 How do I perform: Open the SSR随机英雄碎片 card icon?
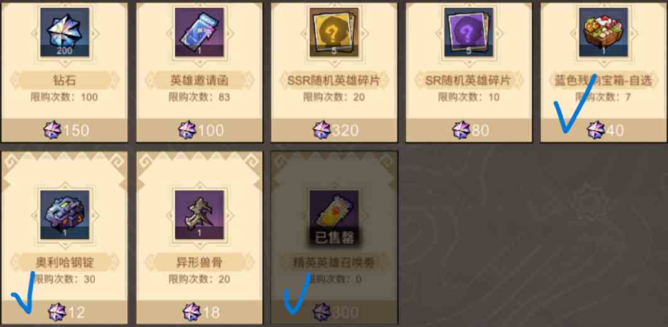click(x=334, y=33)
